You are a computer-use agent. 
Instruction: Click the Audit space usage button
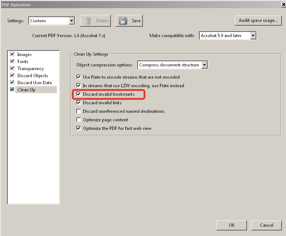click(258, 20)
